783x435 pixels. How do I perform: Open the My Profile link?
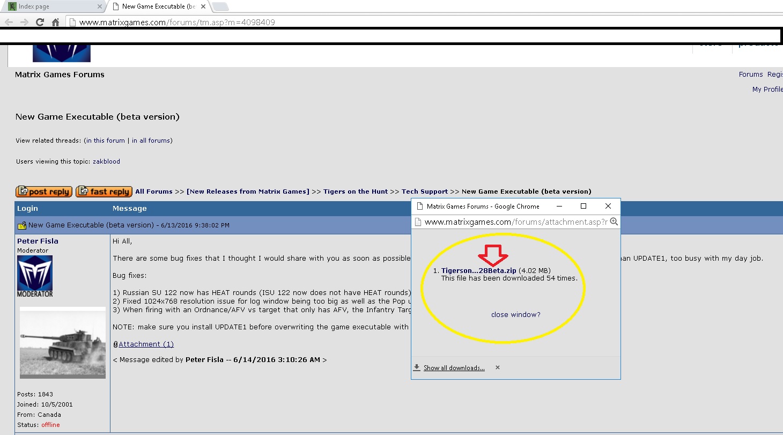click(x=767, y=90)
